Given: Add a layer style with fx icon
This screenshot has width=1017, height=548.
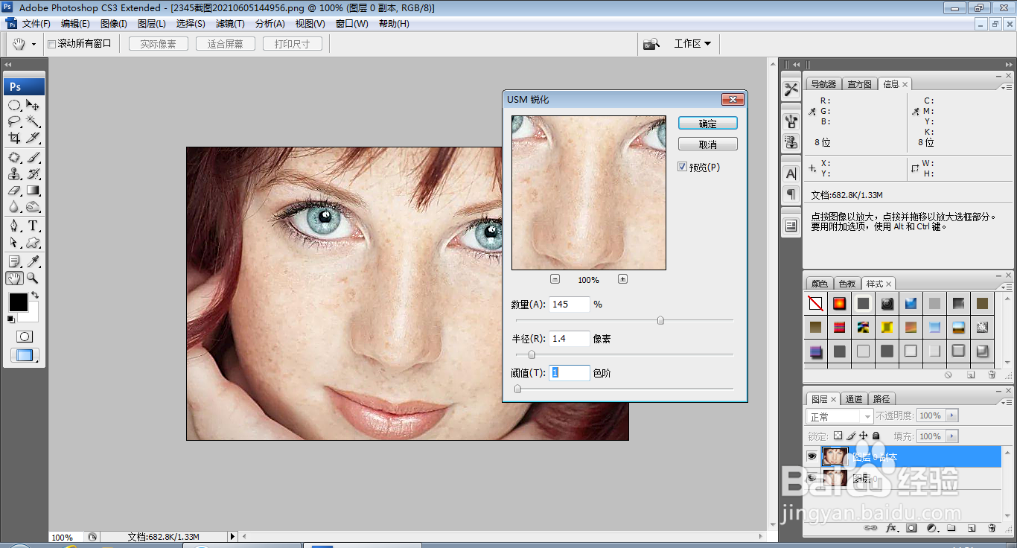Looking at the screenshot, I should pyautogui.click(x=891, y=528).
